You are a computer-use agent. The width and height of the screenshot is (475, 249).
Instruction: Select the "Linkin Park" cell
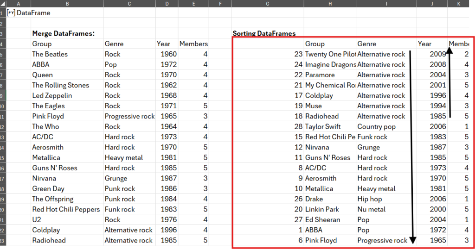tap(330, 209)
